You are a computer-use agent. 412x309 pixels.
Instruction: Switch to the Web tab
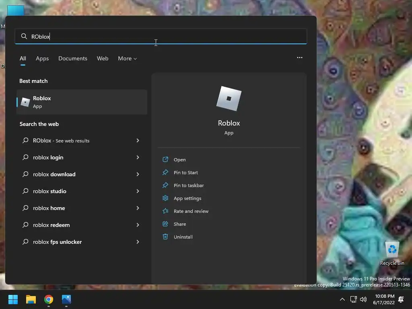(103, 59)
